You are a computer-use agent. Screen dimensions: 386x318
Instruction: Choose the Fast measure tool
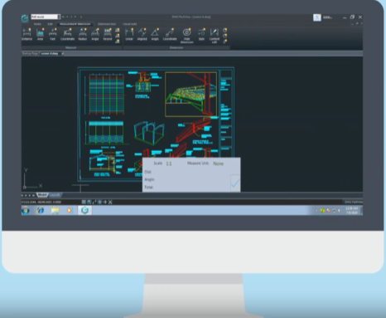52,35
